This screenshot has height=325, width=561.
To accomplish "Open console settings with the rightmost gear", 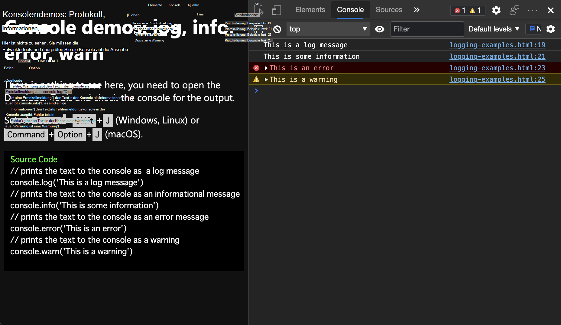I will point(551,29).
